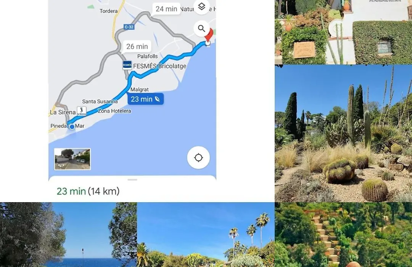Viewport: 412px width, 267px height.
Task: Expand the bottom sheet drag handle
Action: click(132, 180)
